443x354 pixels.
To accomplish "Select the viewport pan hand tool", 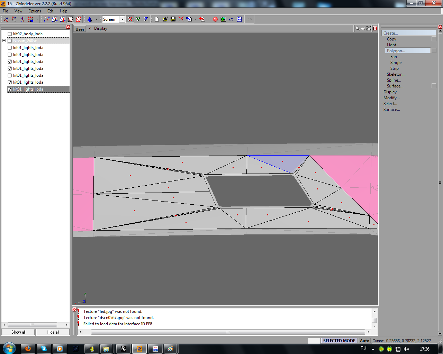I will click(363, 28).
